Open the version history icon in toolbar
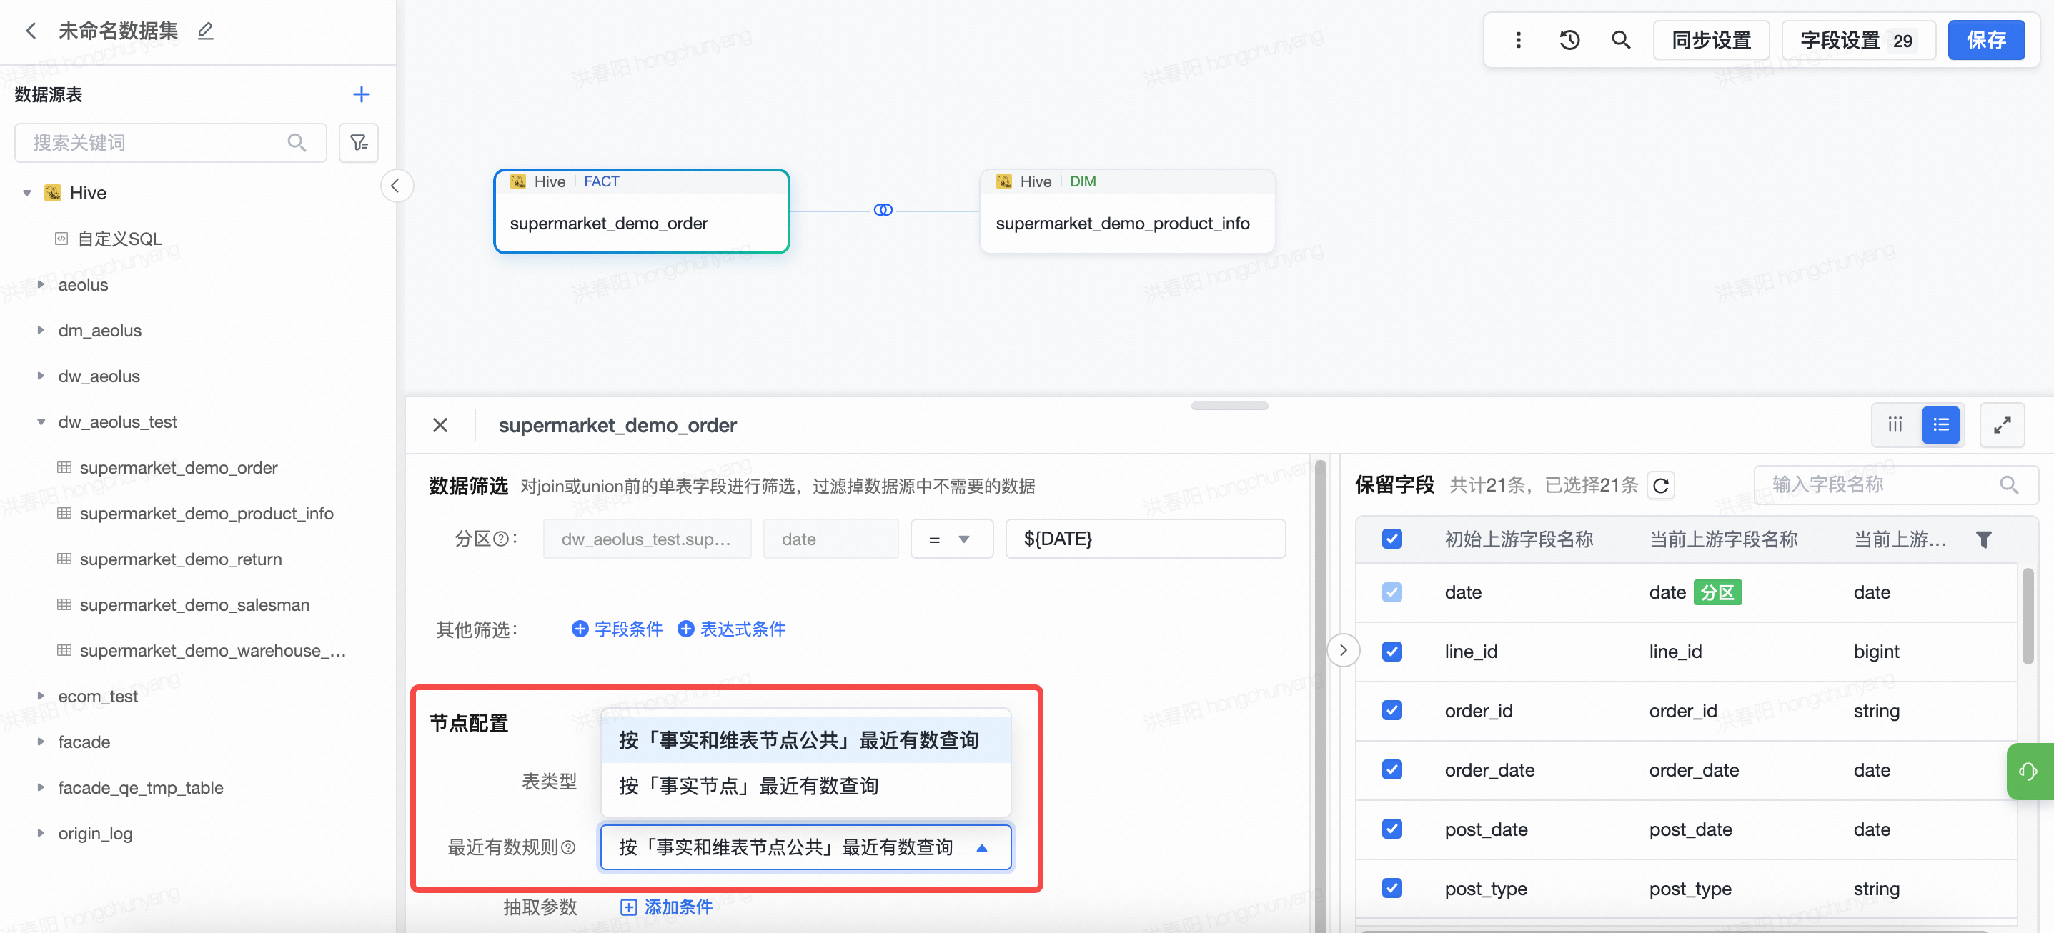 click(1569, 40)
